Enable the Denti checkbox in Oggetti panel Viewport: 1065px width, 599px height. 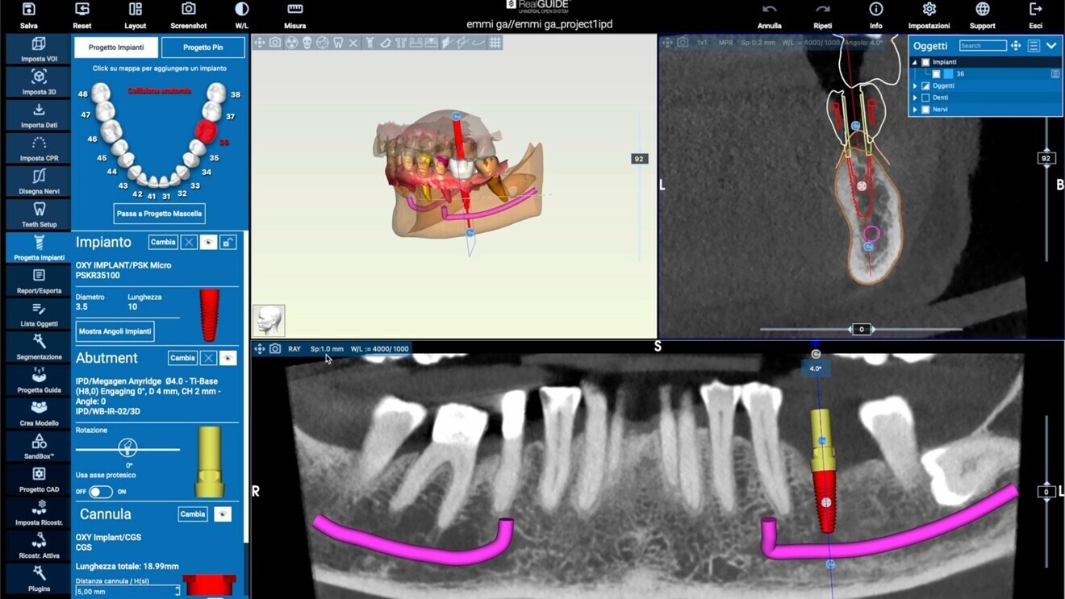[925, 98]
